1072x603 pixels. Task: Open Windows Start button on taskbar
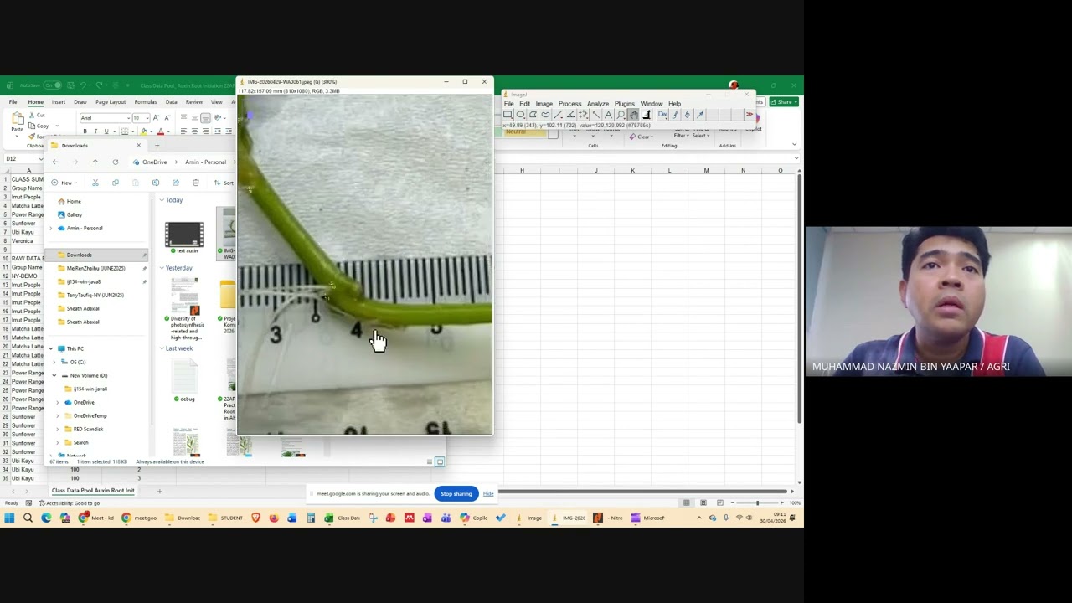click(x=9, y=518)
